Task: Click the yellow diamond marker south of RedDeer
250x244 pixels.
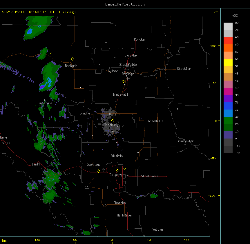Action: click(x=124, y=81)
